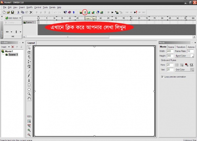Select the Pen nib tool
The height and width of the screenshot is (141, 197).
point(29,80)
